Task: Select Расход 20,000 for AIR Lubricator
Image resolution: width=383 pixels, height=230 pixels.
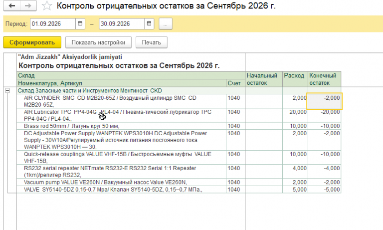Action: click(x=295, y=115)
